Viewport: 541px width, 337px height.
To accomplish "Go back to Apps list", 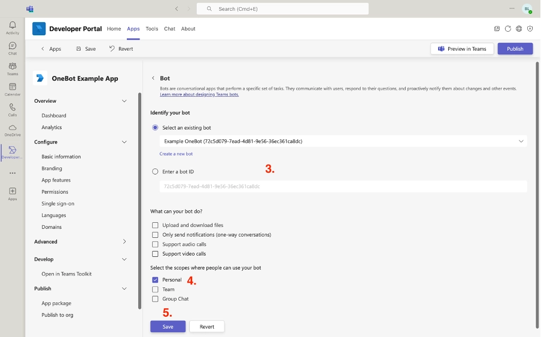I will tap(51, 49).
